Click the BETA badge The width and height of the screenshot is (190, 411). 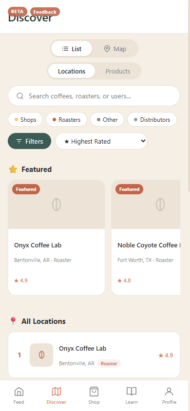point(18,12)
